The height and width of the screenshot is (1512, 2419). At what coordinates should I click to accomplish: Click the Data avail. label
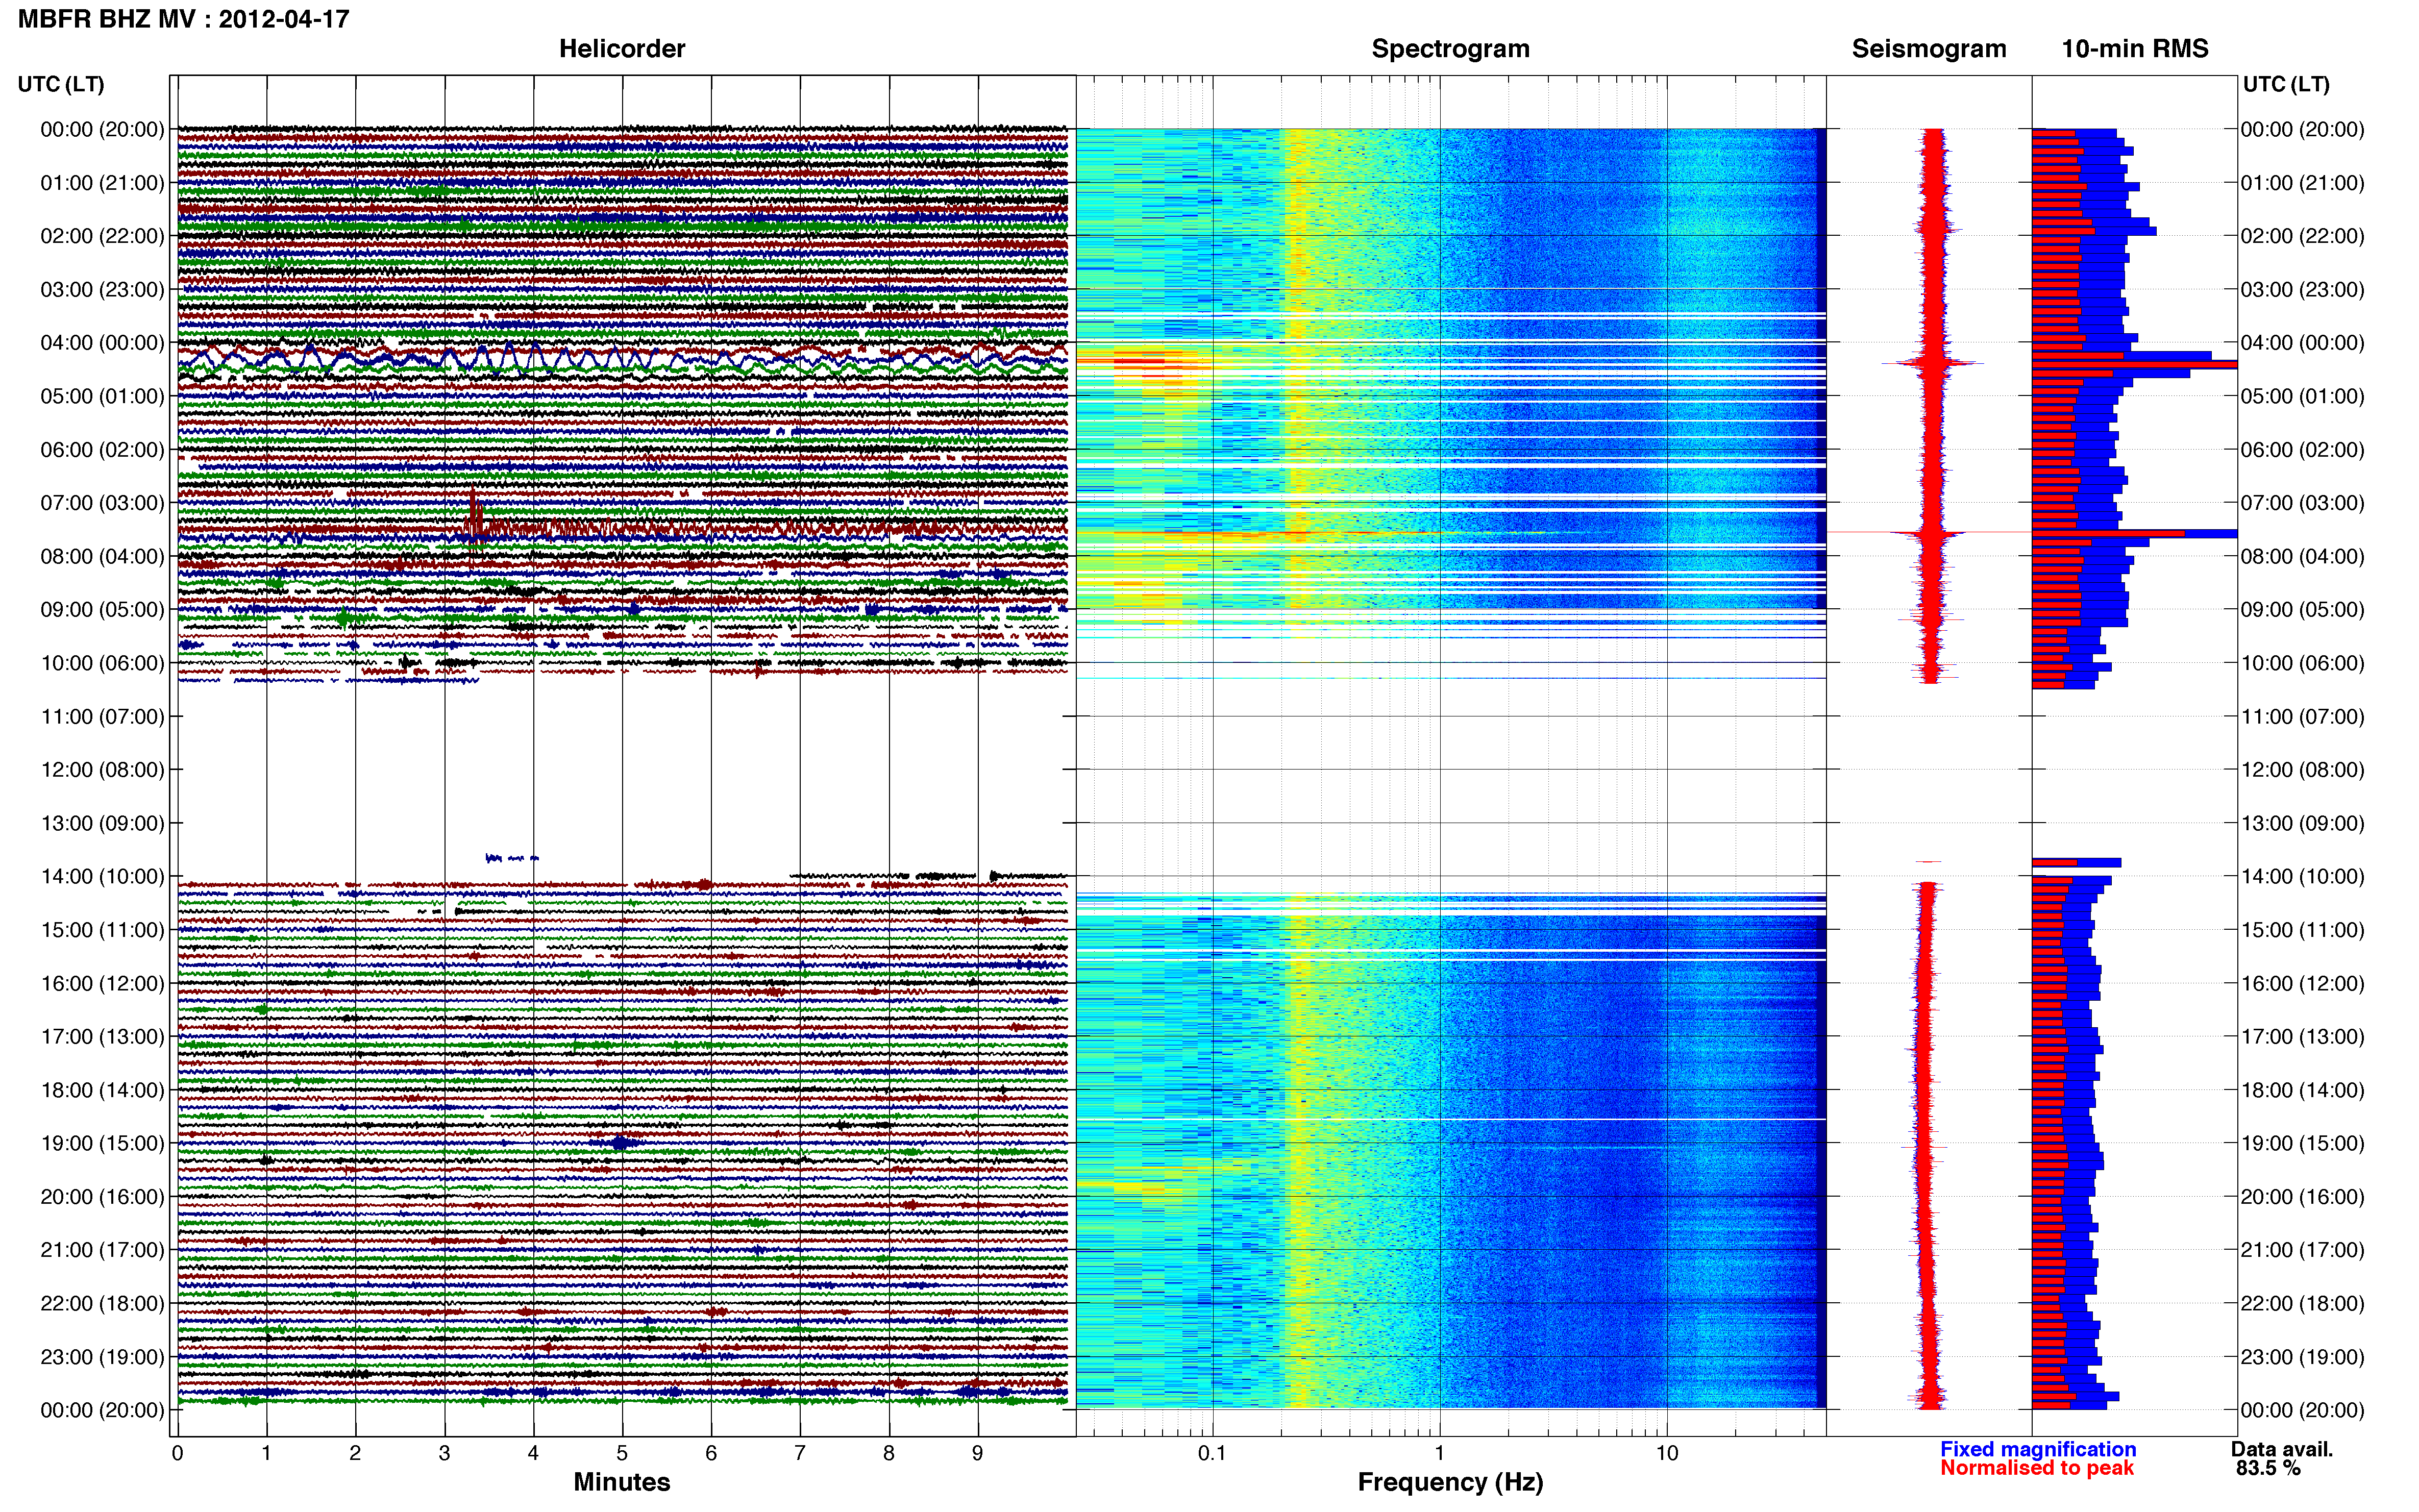click(x=2282, y=1449)
